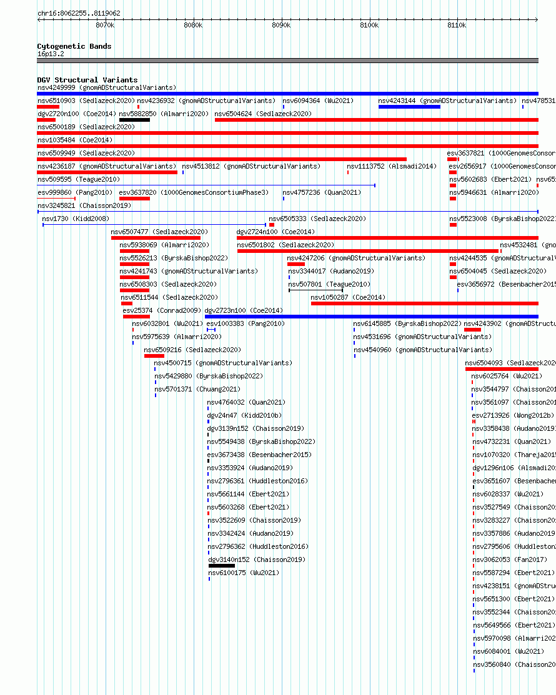Click the nsv6511544 Sedlazeck2020 label

point(169,297)
